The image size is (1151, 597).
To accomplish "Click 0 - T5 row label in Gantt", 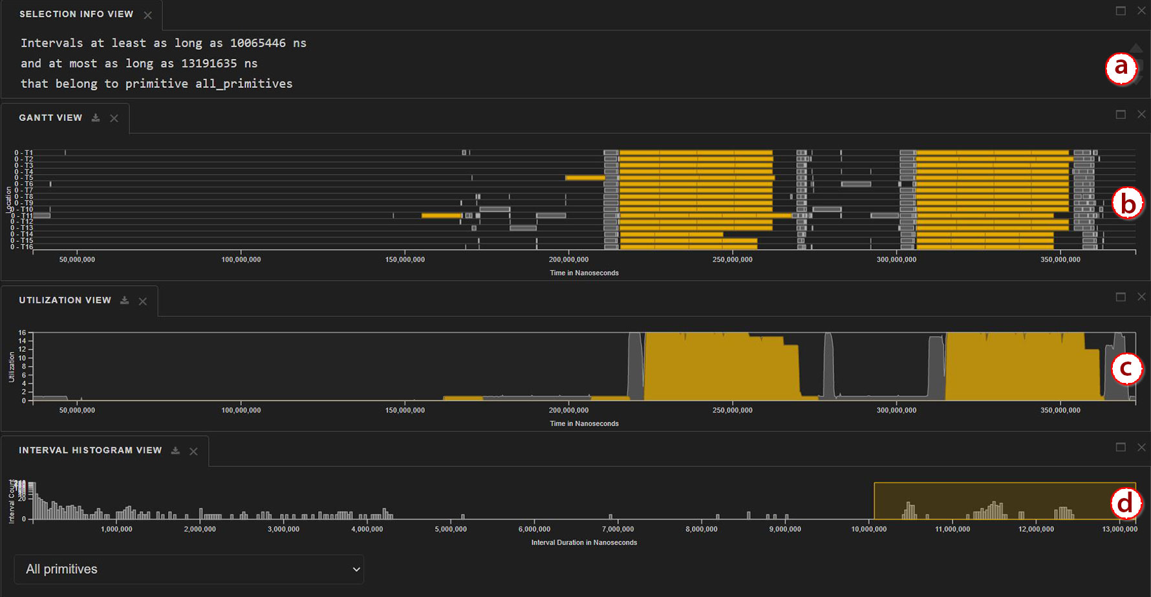I will [23, 178].
